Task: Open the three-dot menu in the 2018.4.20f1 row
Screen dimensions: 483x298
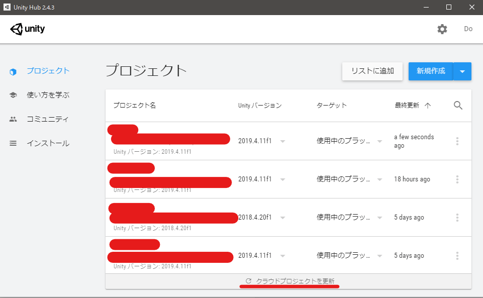Action: (x=457, y=217)
